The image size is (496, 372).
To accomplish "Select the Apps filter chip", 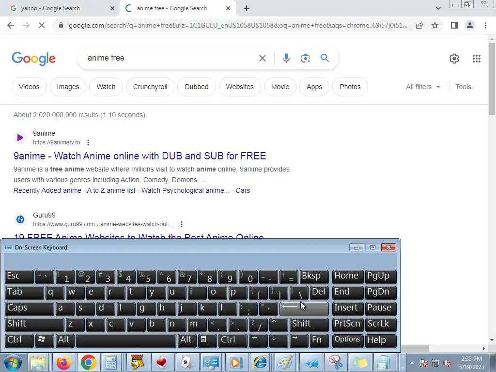I will (314, 87).
